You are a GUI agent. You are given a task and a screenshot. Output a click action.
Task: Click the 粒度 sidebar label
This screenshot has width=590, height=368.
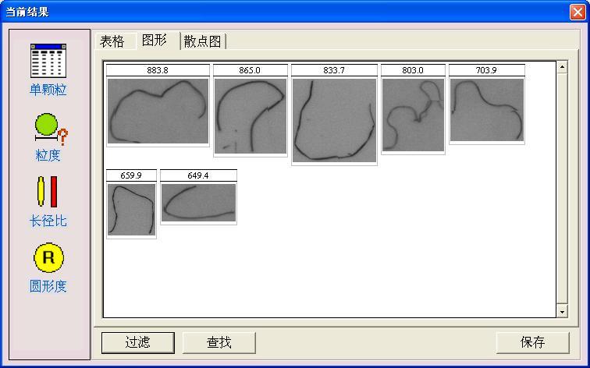click(x=48, y=155)
